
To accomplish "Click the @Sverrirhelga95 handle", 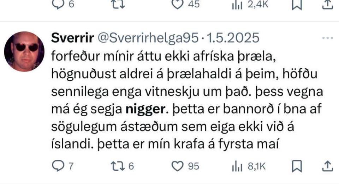I will pos(148,38).
